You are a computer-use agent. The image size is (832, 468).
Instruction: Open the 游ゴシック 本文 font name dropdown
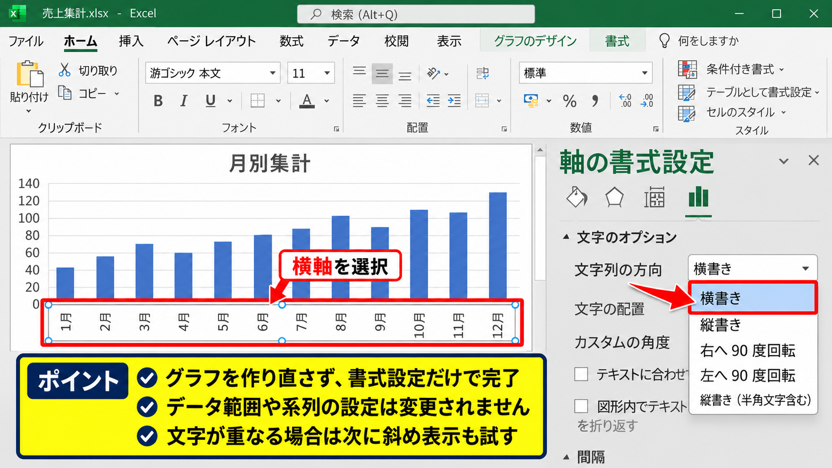pyautogui.click(x=272, y=73)
